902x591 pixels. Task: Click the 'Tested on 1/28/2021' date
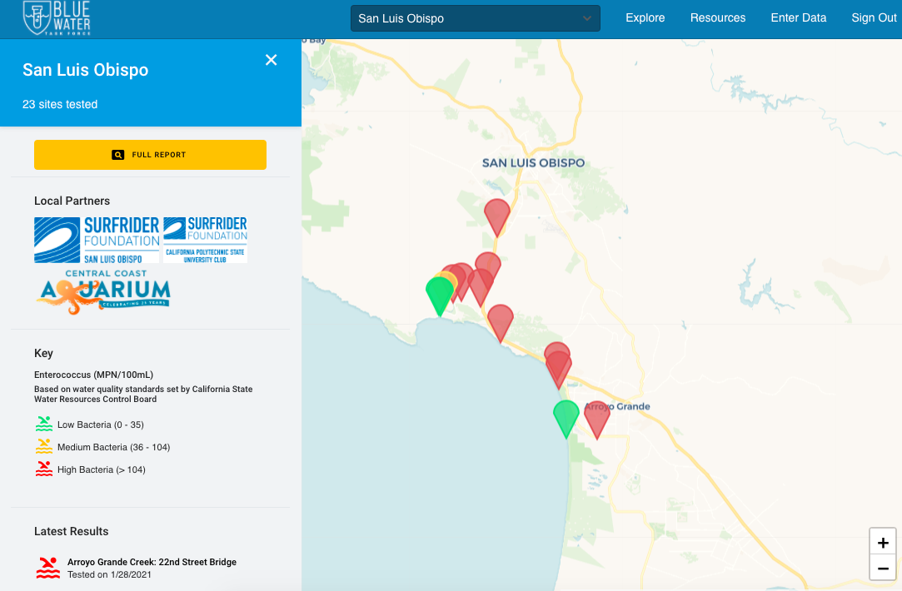pyautogui.click(x=109, y=574)
